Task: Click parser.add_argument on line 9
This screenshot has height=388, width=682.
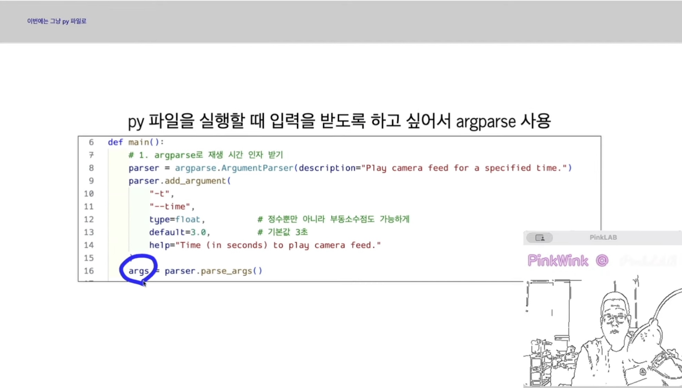Action: point(179,181)
